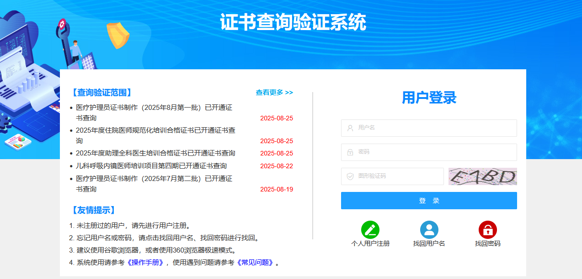582x279 pixels.
Task: Click the 个人用户注册 text label
Action: (x=370, y=244)
